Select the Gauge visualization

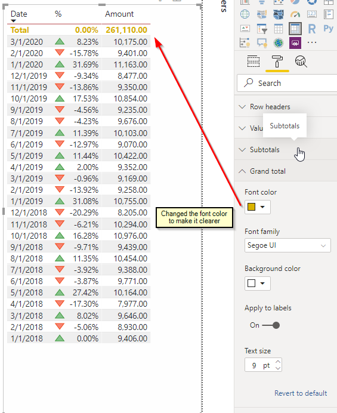(x=295, y=14)
